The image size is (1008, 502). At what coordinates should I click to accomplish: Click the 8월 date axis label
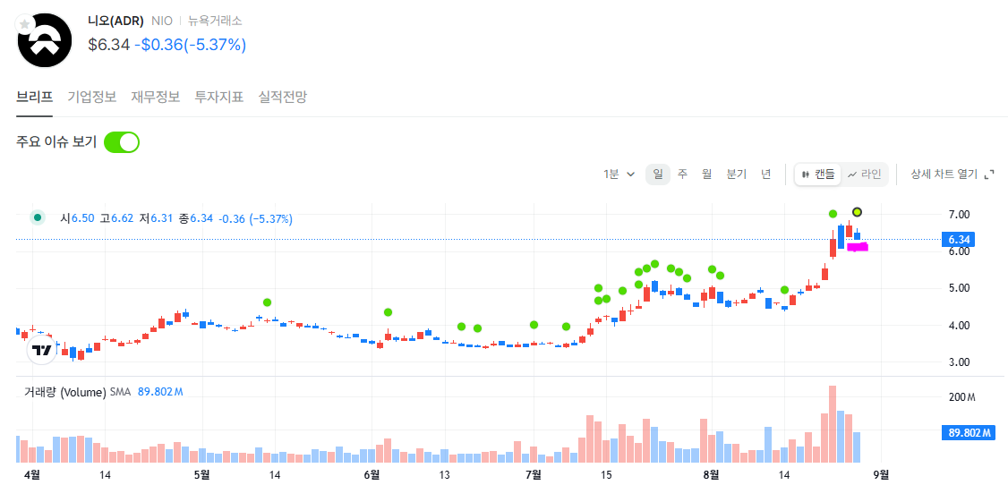tap(711, 475)
